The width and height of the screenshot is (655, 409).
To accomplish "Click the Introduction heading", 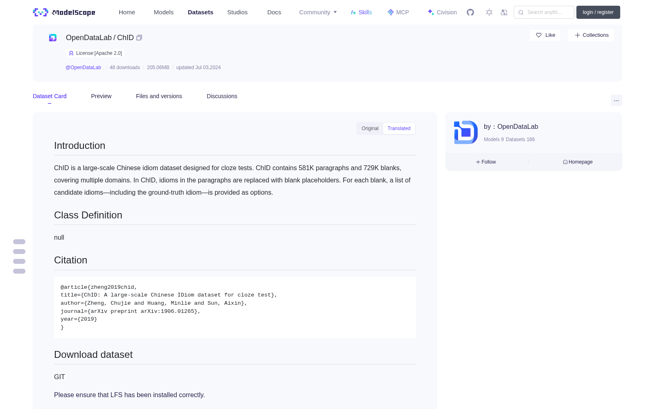I will 80,146.
